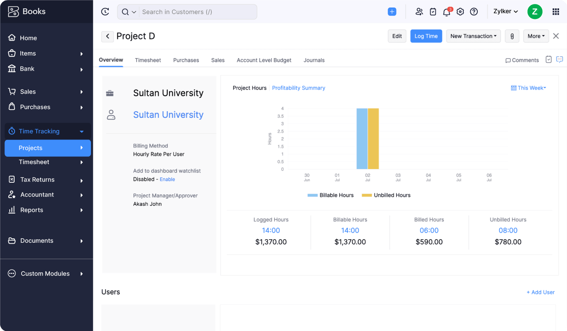Click the Search in Customers field
Screen dimensions: 567x331
pos(197,12)
